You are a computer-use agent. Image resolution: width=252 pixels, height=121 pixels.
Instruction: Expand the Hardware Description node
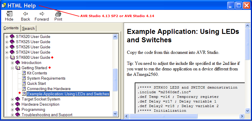(13, 105)
